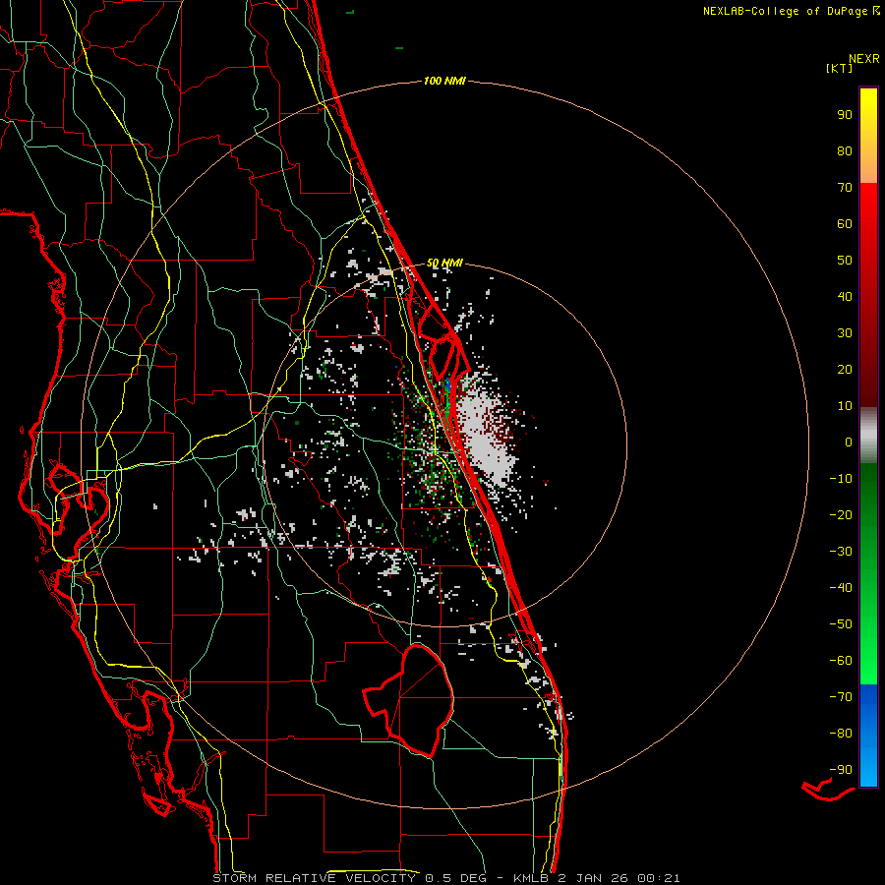Click the [KT] units label

coord(840,68)
